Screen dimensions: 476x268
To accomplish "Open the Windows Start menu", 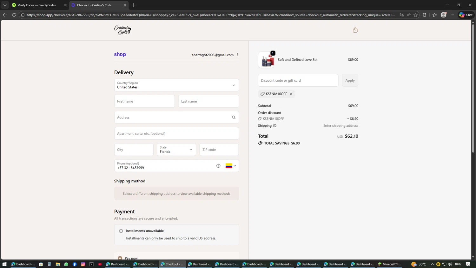I will point(4,264).
